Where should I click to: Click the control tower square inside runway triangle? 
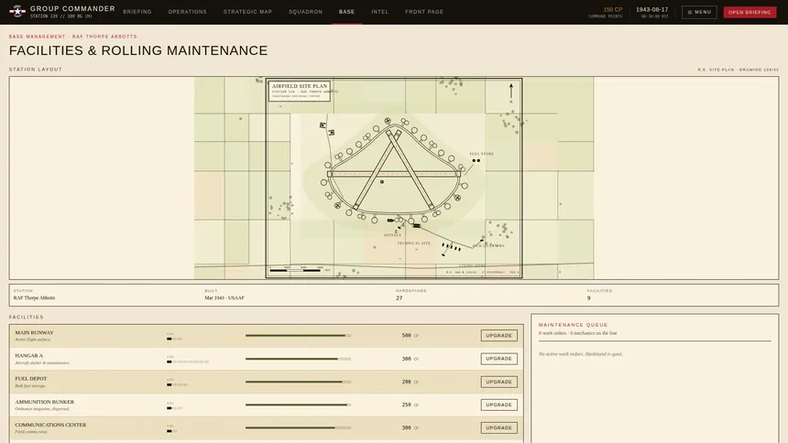click(x=382, y=182)
